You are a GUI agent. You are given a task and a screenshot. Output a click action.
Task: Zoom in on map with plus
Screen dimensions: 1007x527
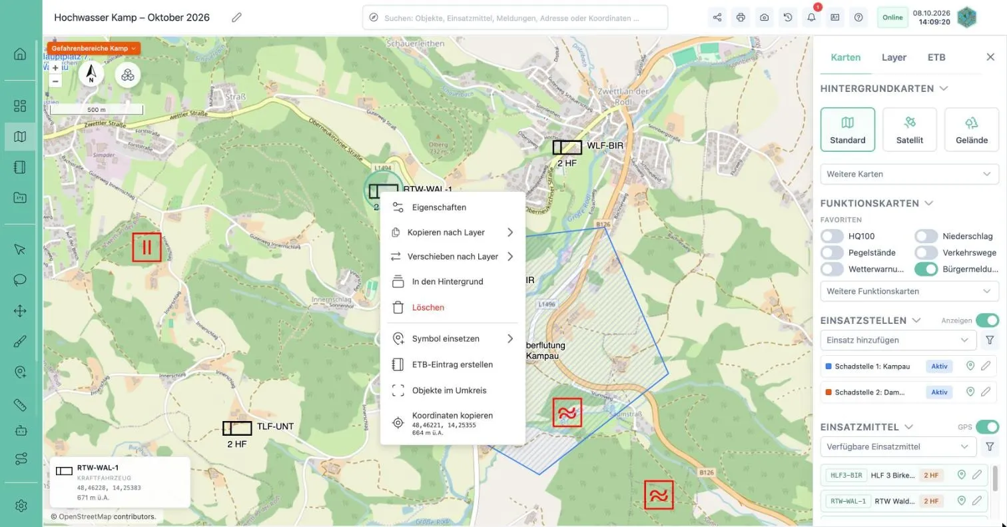pos(55,68)
